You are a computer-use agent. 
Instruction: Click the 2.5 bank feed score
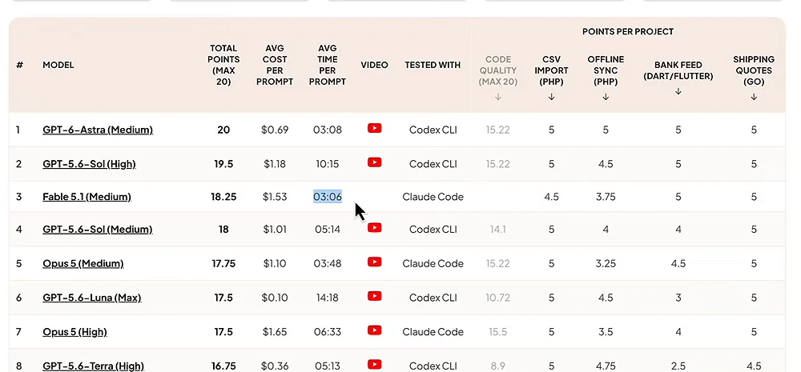tap(678, 366)
